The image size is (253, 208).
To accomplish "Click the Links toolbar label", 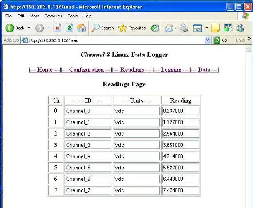I will pyautogui.click(x=240, y=40).
